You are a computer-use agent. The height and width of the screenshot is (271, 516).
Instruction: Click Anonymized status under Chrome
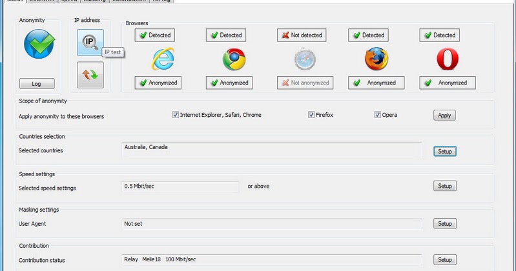tap(229, 83)
